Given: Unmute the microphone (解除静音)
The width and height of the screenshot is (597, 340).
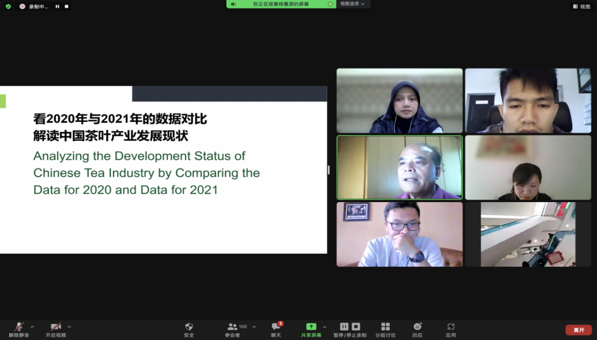Looking at the screenshot, I should 18,328.
